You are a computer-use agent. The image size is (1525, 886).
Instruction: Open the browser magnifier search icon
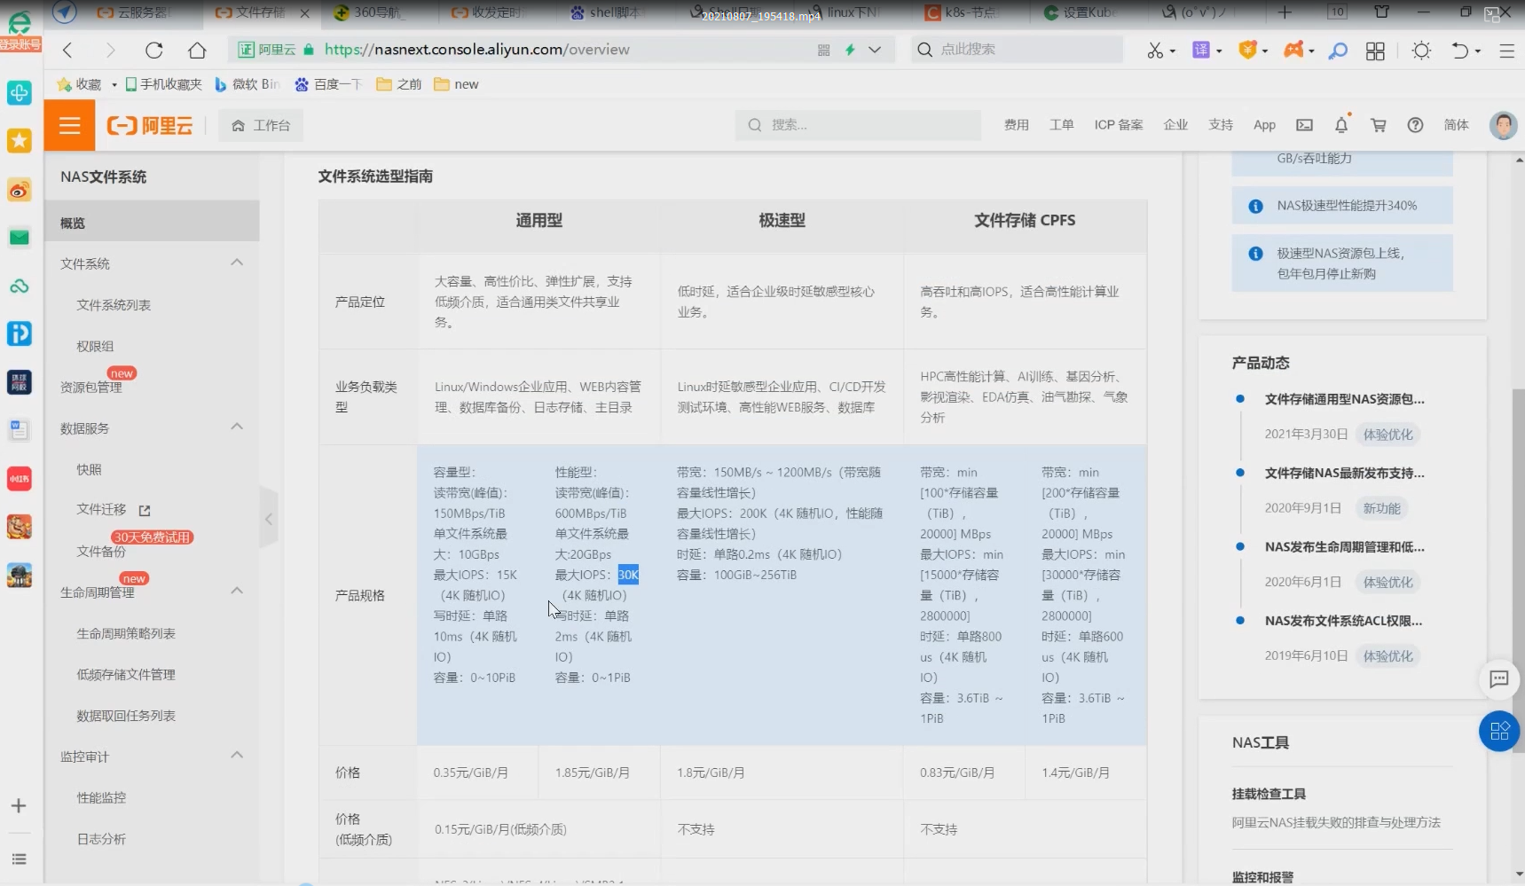click(x=1338, y=51)
